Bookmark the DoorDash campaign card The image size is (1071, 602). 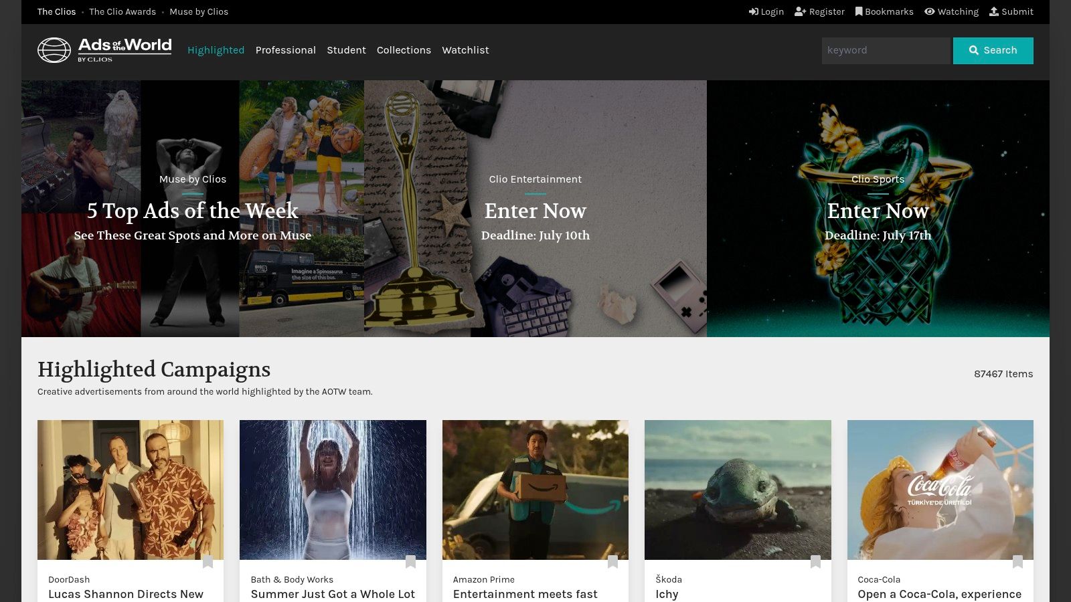click(x=208, y=562)
